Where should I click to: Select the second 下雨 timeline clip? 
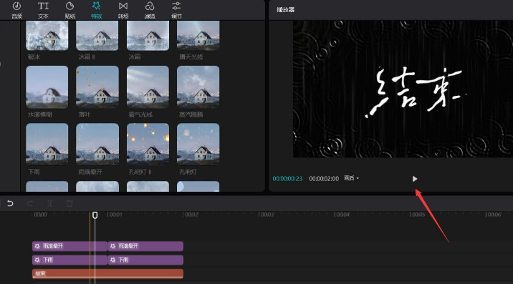point(145,260)
